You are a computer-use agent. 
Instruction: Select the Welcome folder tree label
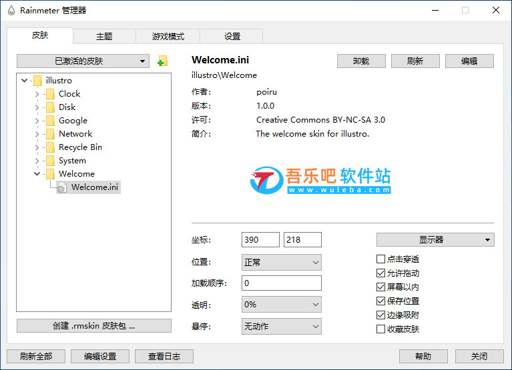coord(77,174)
